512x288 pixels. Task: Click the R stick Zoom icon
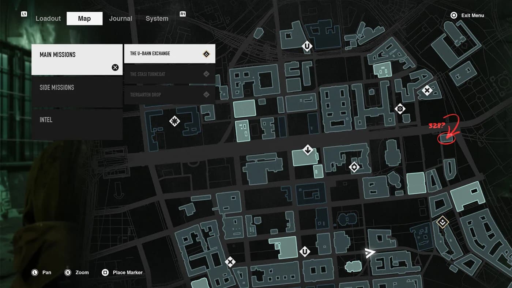point(68,272)
